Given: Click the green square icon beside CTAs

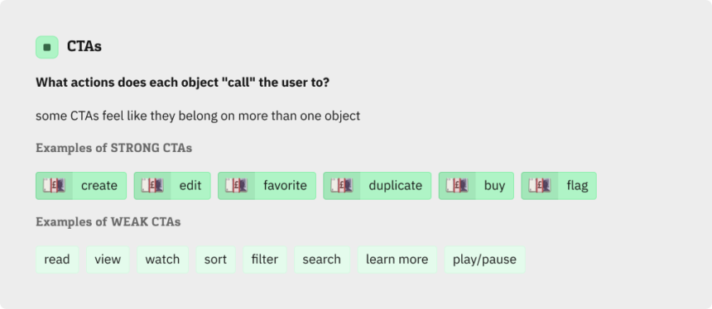Looking at the screenshot, I should pos(47,47).
